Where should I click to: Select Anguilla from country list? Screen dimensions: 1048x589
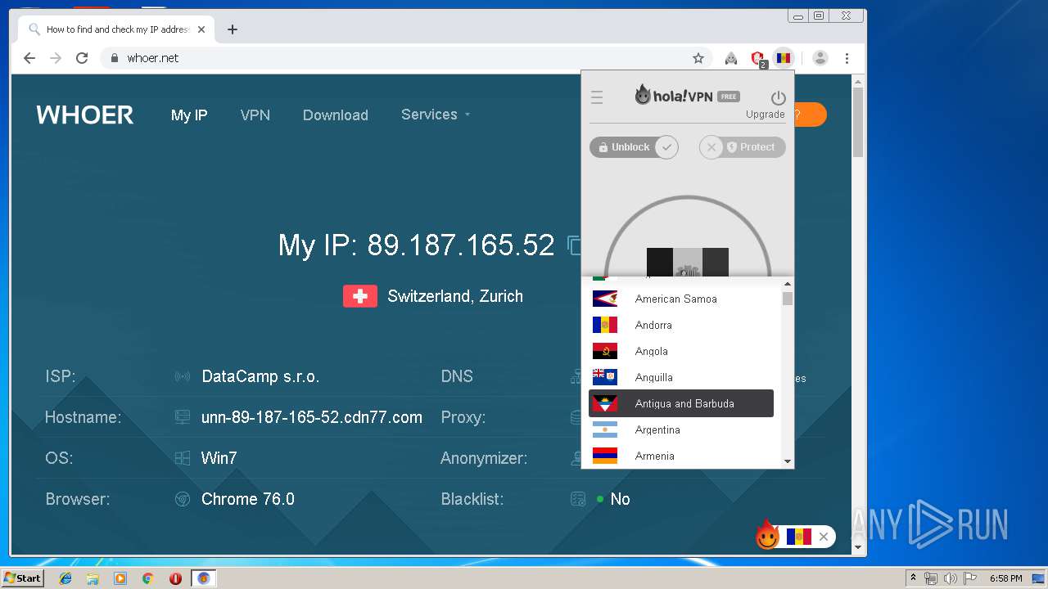tap(681, 377)
